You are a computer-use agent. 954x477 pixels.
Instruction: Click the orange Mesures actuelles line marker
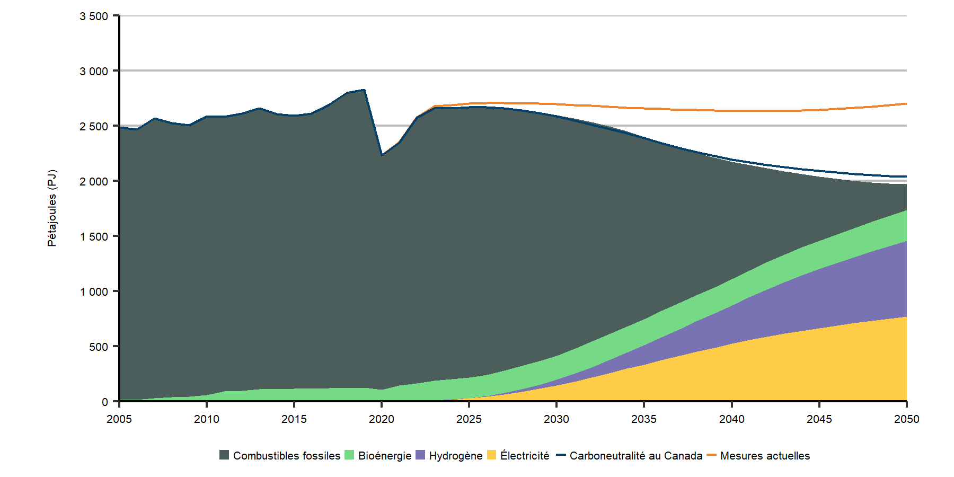pos(711,455)
